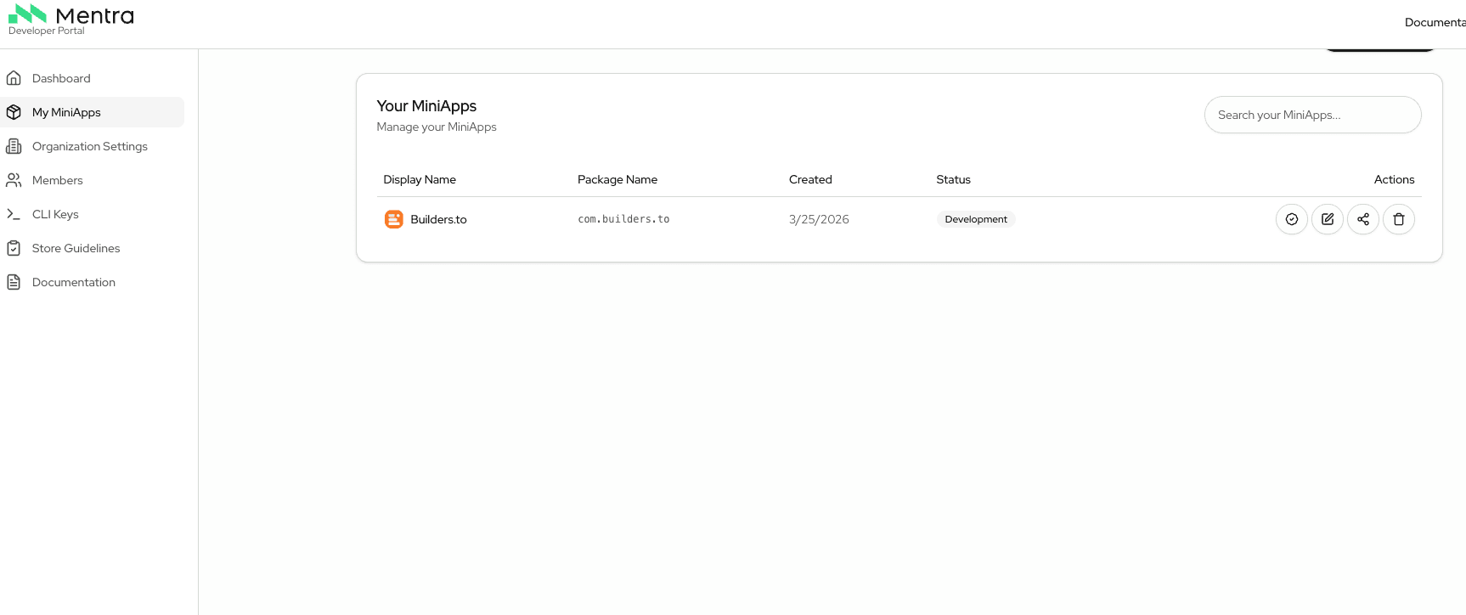Click the trash delete icon for Builders.to
The height and width of the screenshot is (615, 1466).
coord(1398,219)
